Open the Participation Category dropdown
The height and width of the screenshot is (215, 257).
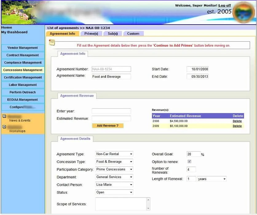click(x=114, y=169)
